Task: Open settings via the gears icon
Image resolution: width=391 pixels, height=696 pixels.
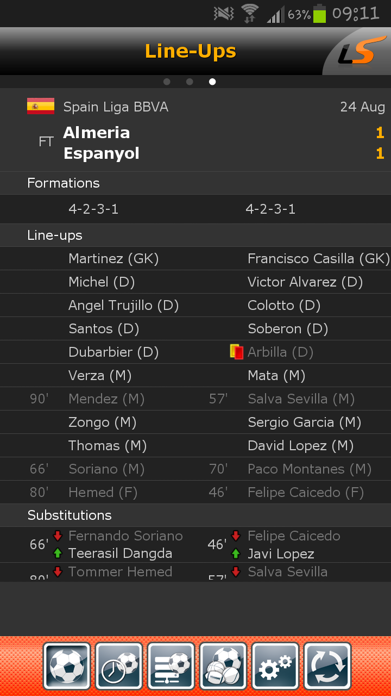Action: click(275, 666)
